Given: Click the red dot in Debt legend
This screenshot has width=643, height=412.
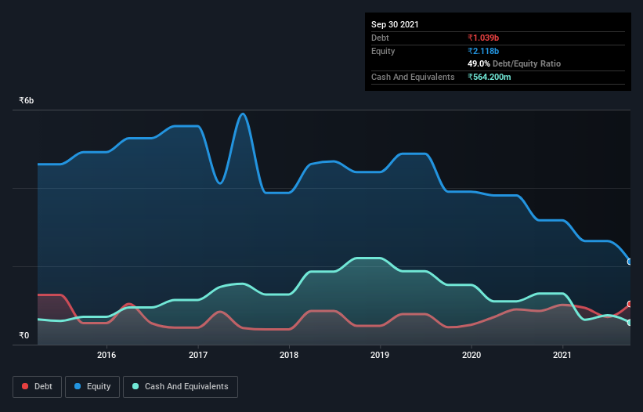Looking at the screenshot, I should 26,387.
